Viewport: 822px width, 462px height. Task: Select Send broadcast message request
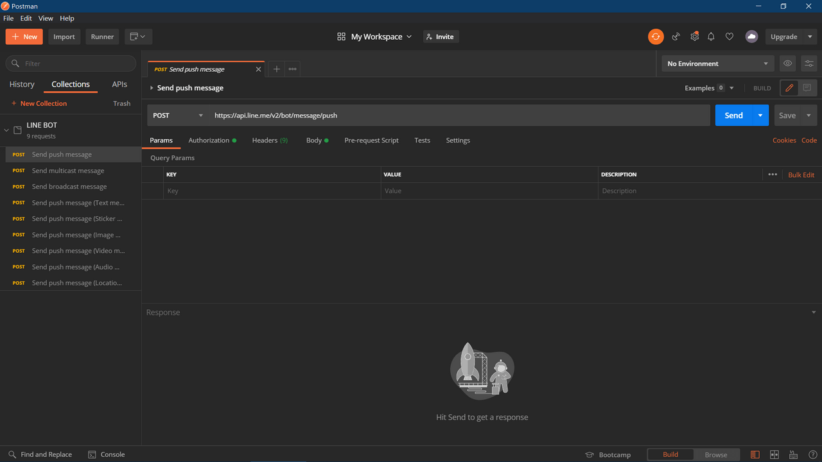(71, 187)
